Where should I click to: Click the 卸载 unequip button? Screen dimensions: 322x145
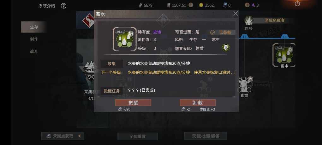click(198, 103)
